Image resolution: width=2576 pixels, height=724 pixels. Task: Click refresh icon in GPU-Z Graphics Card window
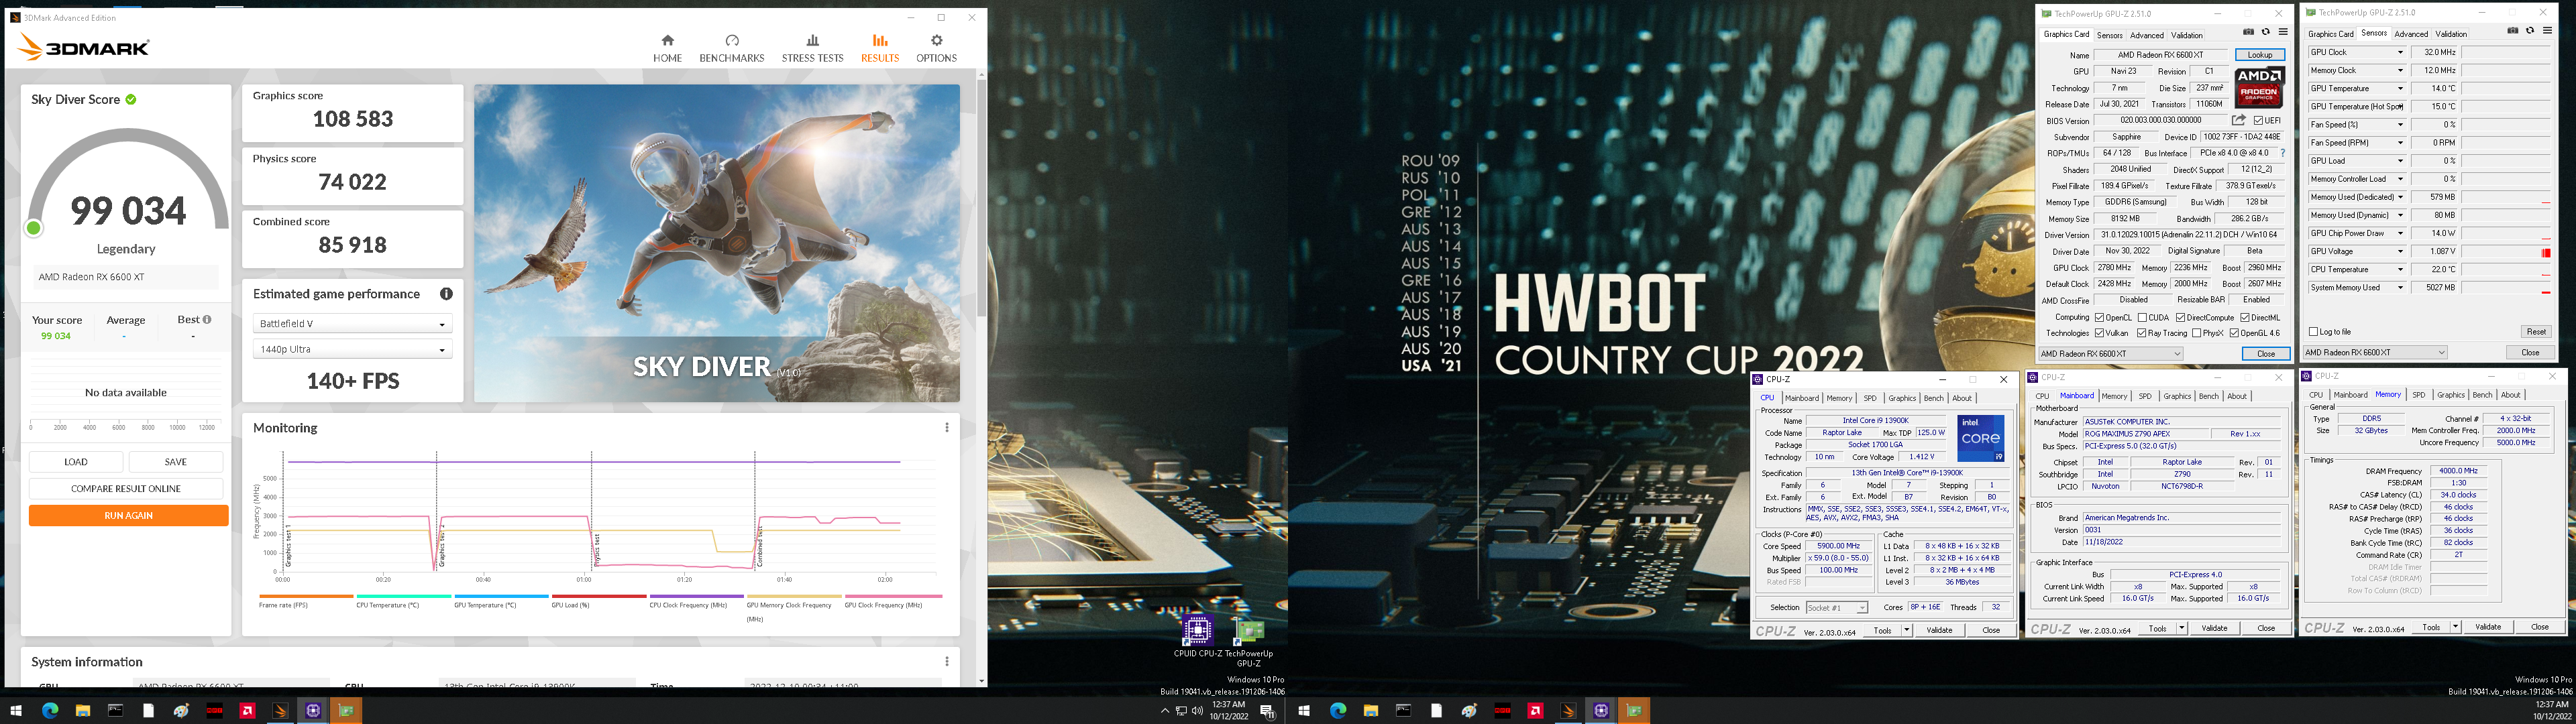coord(2265,32)
